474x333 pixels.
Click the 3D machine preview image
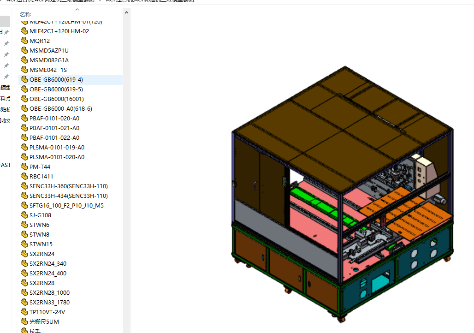point(343,194)
